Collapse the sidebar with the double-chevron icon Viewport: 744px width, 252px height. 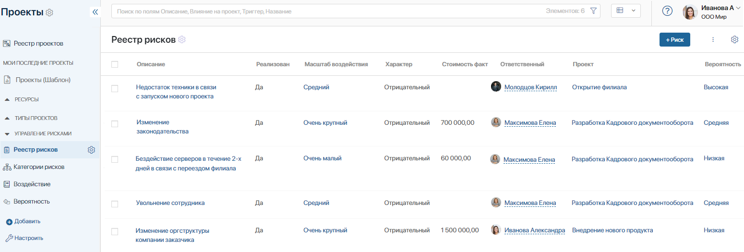(95, 12)
